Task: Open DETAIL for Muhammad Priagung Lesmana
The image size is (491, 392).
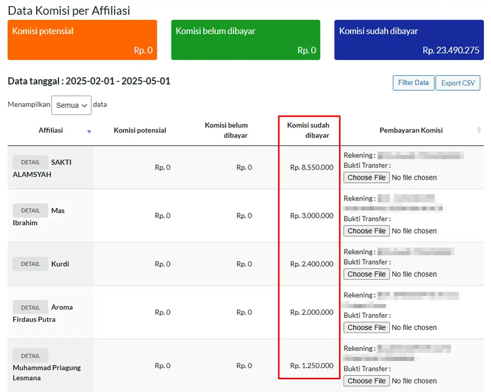Action: [31, 356]
